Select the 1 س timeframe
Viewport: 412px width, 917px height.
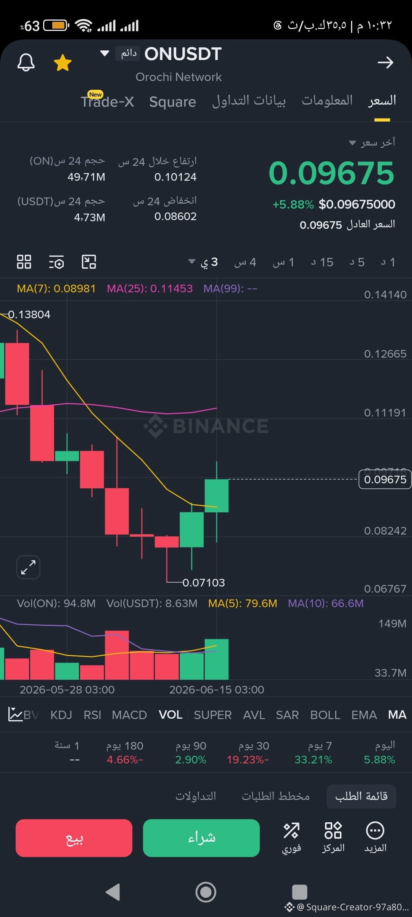[x=283, y=262]
